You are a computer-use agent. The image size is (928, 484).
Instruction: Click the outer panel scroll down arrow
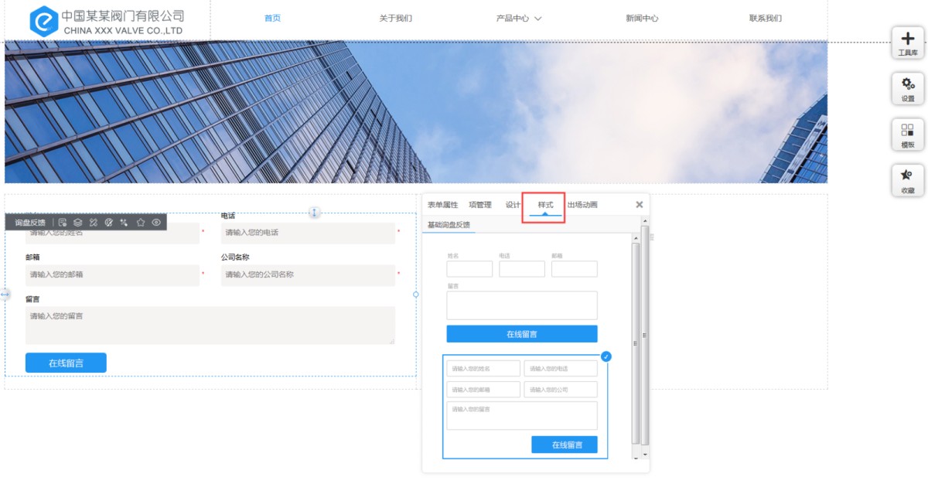tap(645, 455)
